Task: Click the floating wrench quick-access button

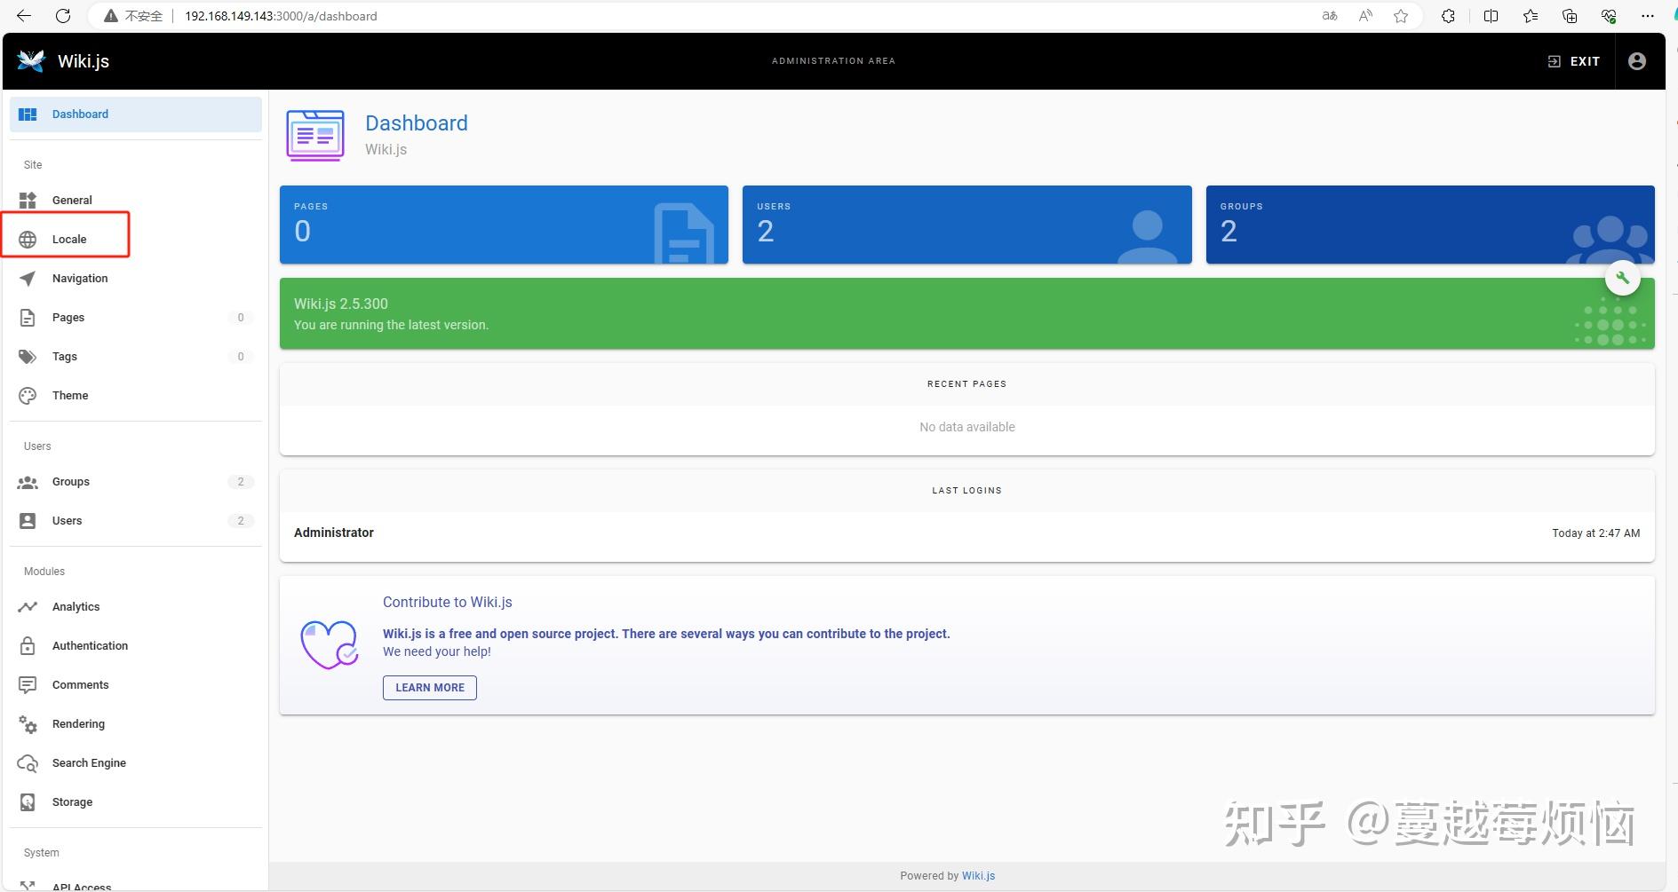Action: pyautogui.click(x=1623, y=277)
